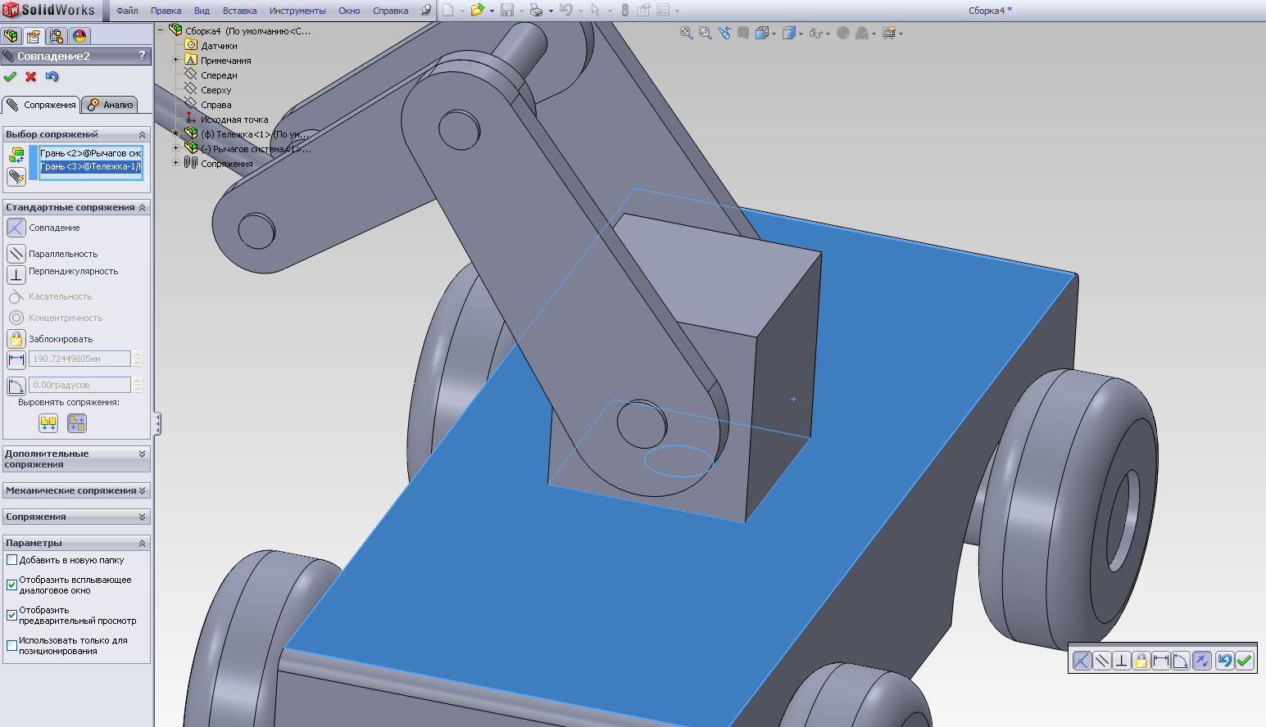This screenshot has width=1266, height=727.
Task: Click the distance value input field
Action: pyautogui.click(x=80, y=359)
